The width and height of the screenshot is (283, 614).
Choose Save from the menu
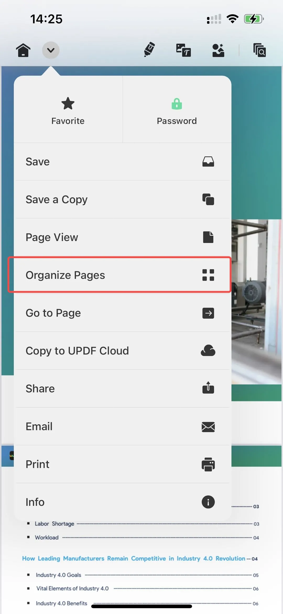(123, 162)
